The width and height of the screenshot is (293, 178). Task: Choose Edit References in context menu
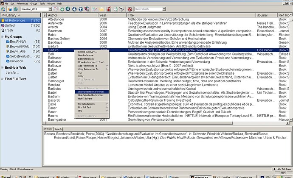(x=92, y=59)
